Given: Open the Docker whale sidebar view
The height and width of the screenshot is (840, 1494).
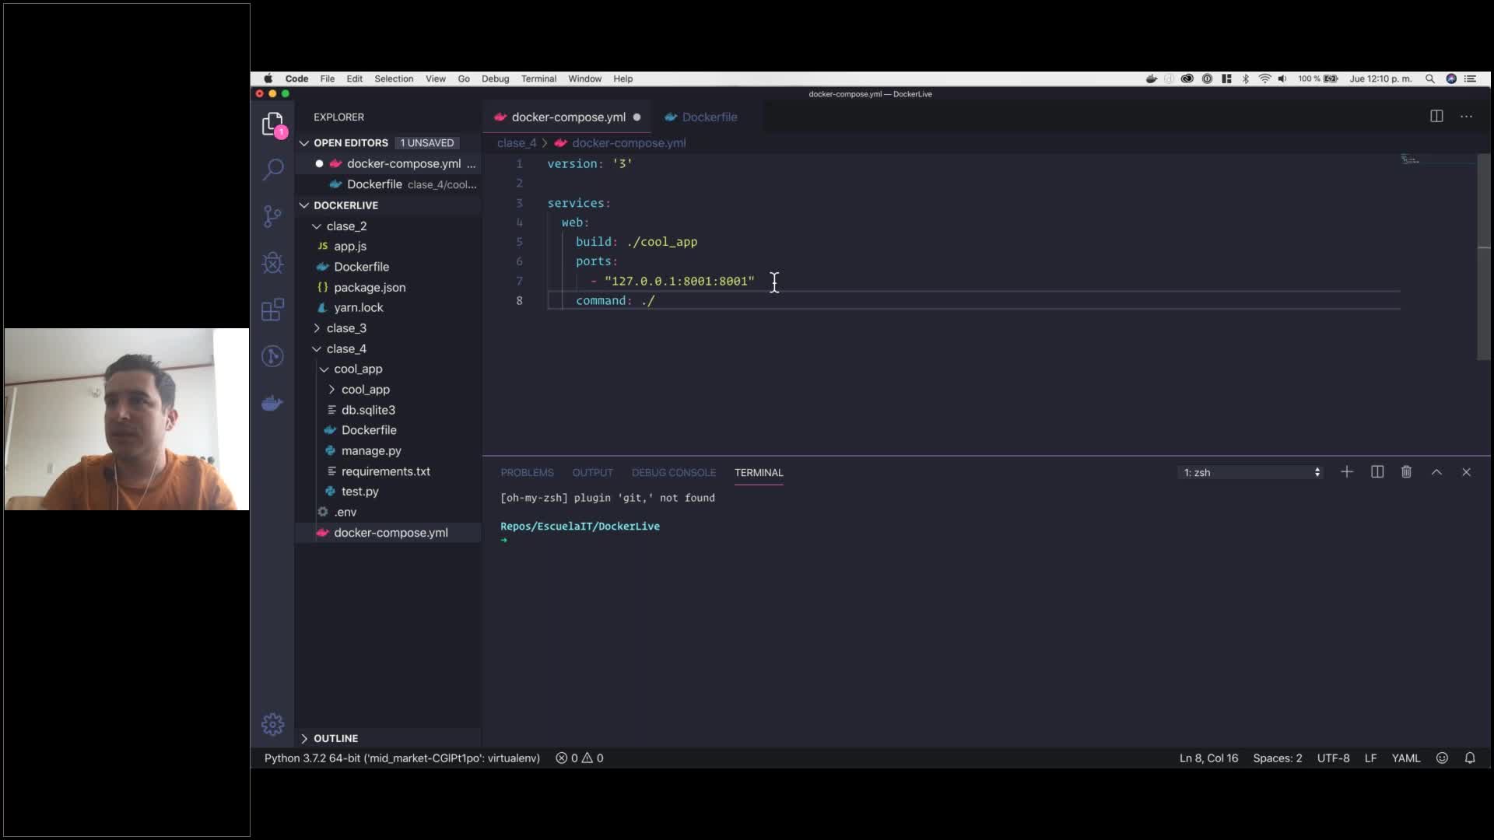Looking at the screenshot, I should pos(273,403).
